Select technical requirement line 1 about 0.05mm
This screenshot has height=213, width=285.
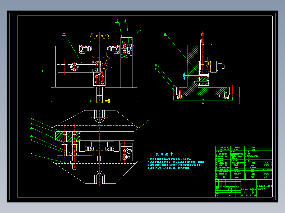click(x=170, y=159)
